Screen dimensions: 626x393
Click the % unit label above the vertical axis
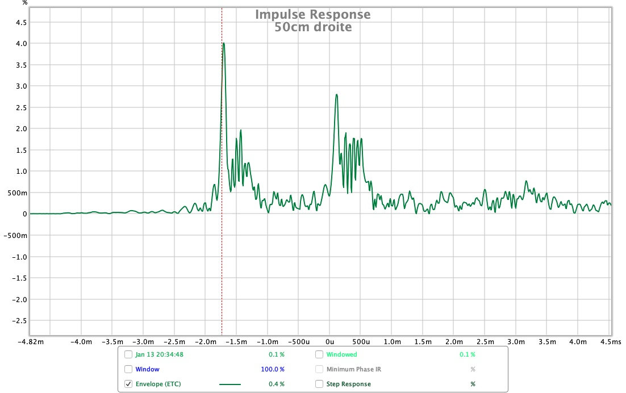25,3
